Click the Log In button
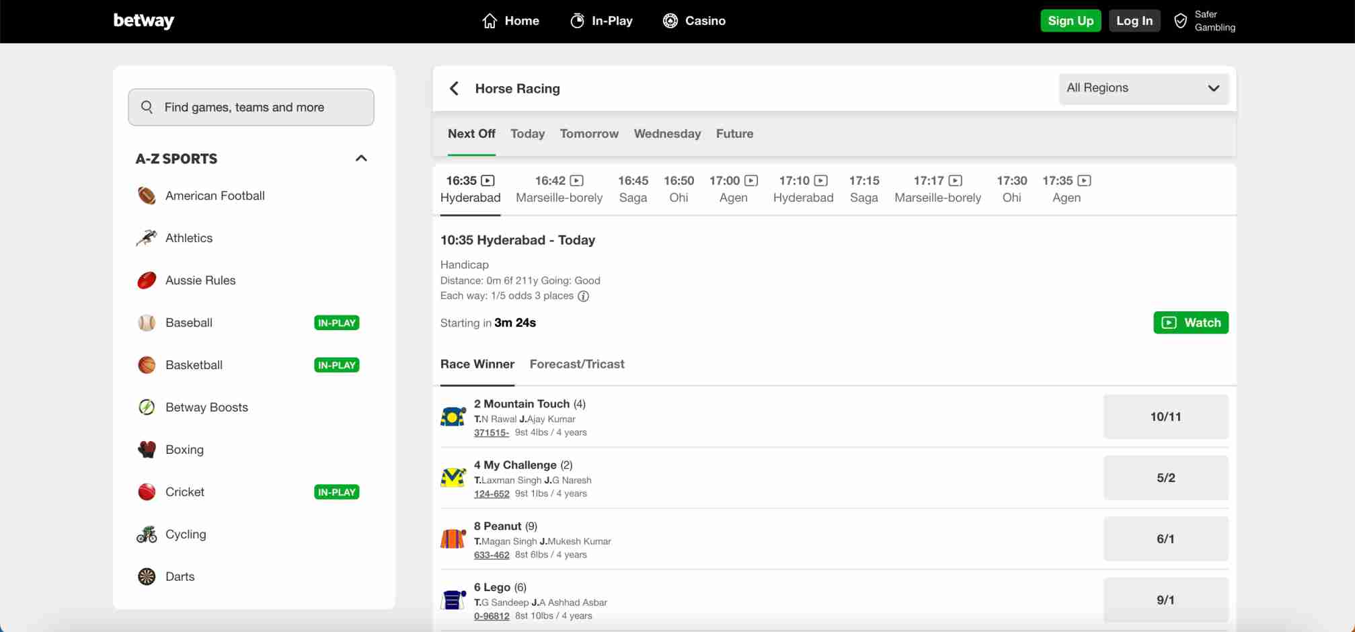 tap(1134, 21)
